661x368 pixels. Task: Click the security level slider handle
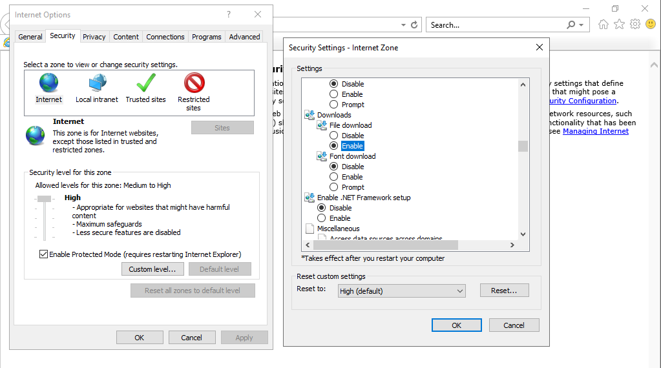[44, 199]
